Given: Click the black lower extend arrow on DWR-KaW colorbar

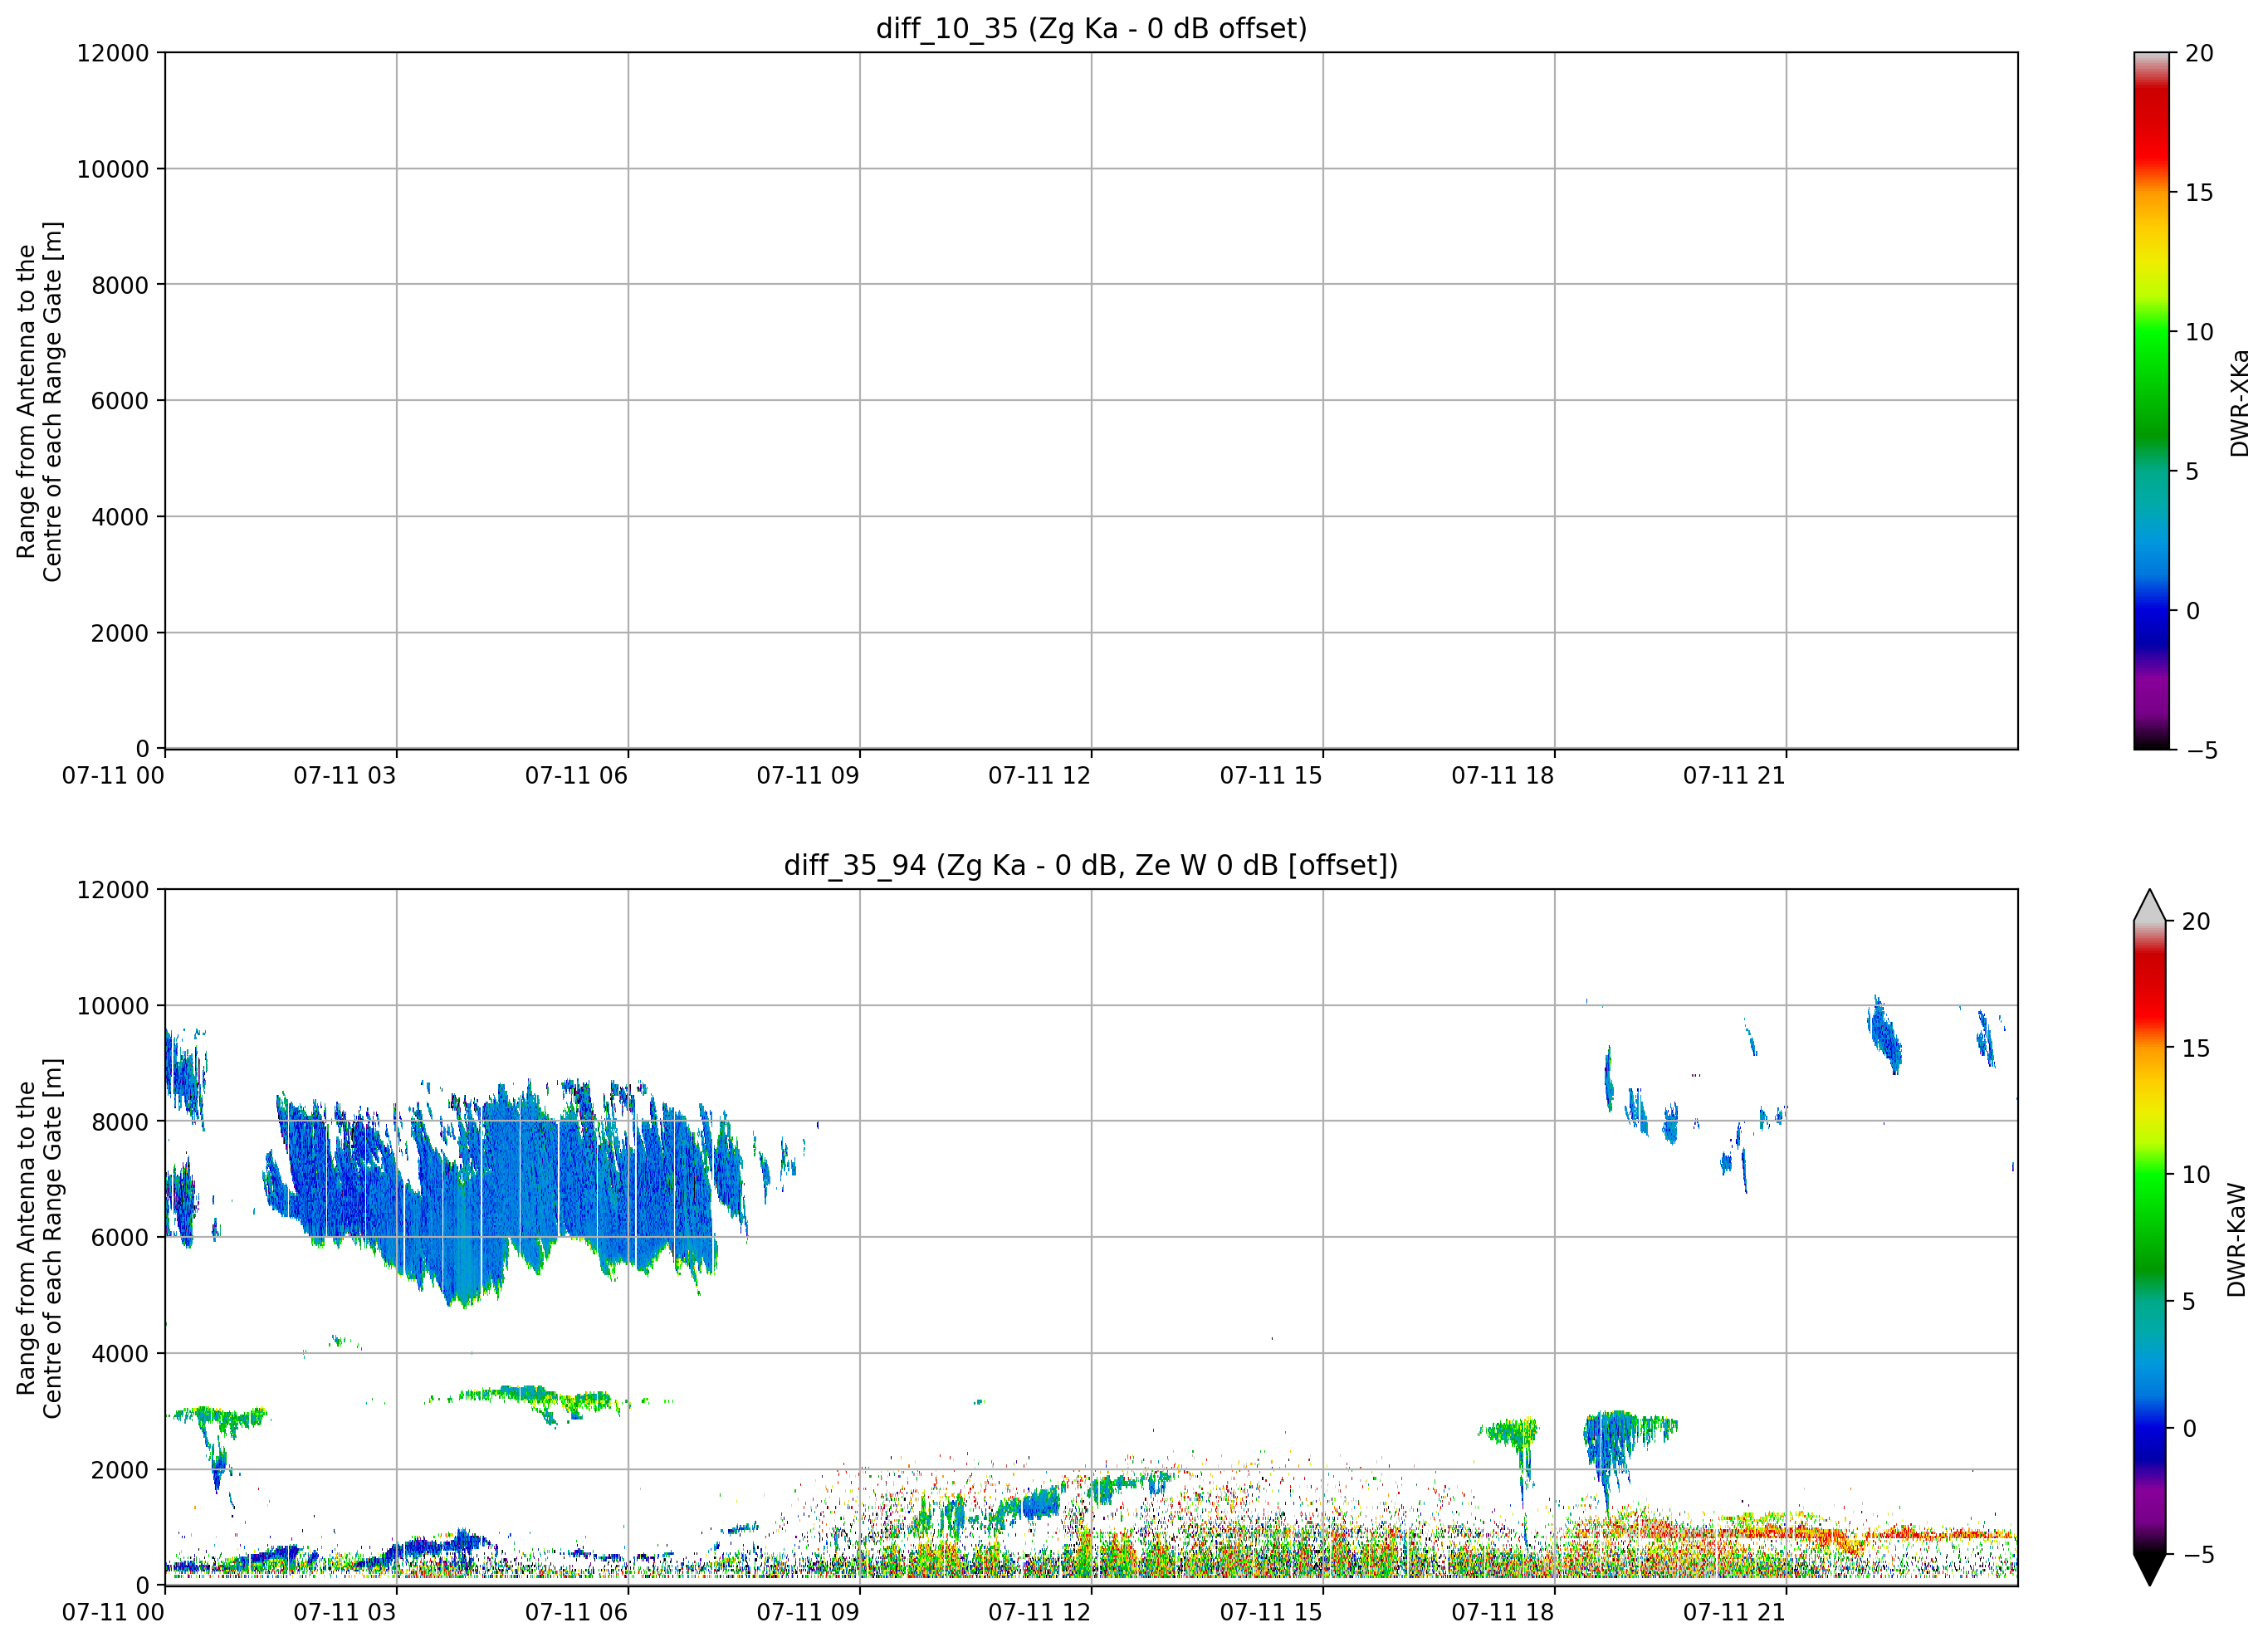Looking at the screenshot, I should pos(2149,1570).
